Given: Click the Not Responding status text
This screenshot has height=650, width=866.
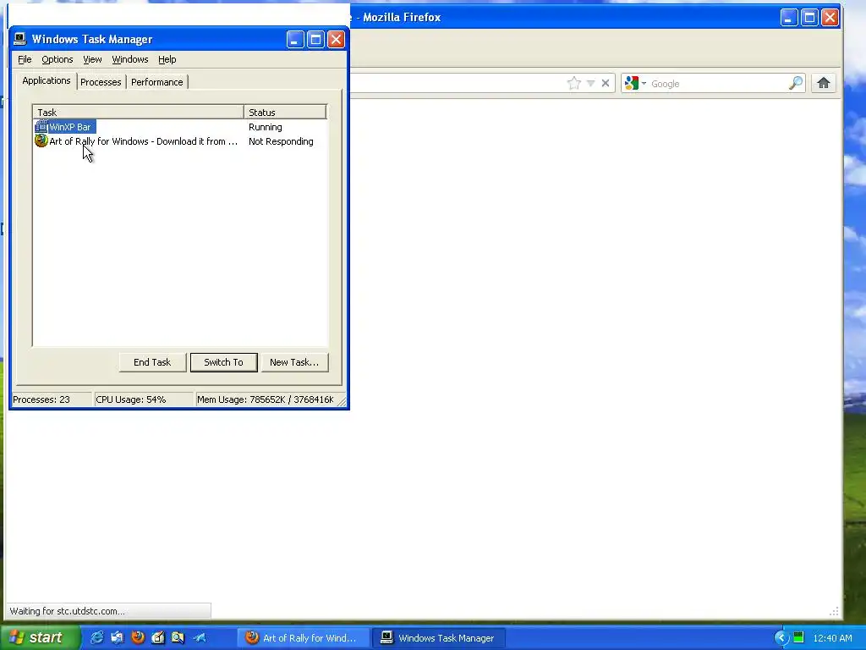Looking at the screenshot, I should [x=281, y=141].
